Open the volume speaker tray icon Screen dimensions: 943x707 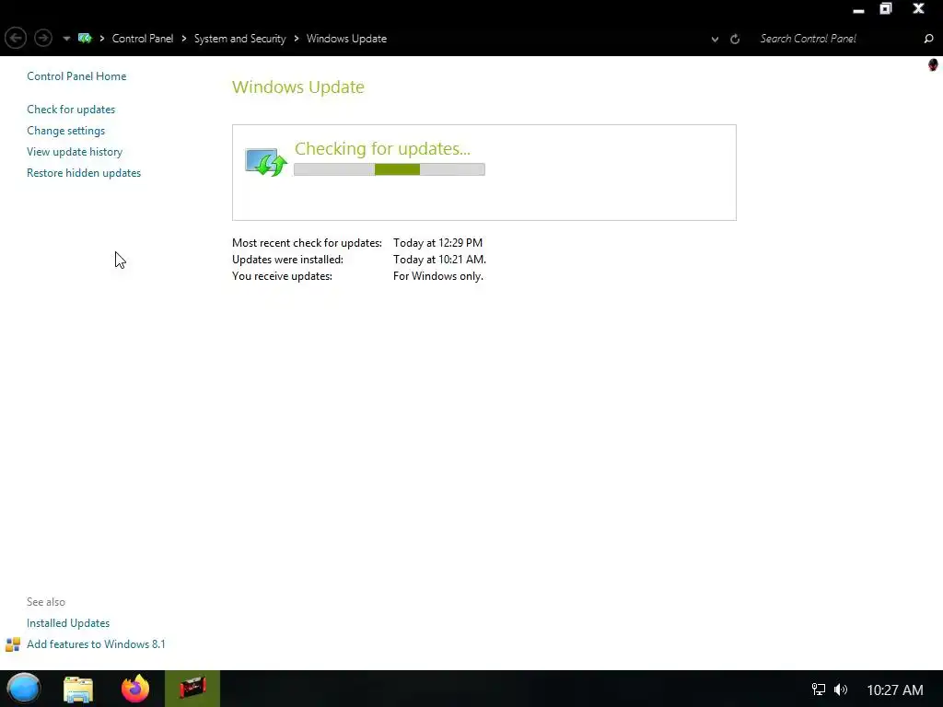[841, 690]
